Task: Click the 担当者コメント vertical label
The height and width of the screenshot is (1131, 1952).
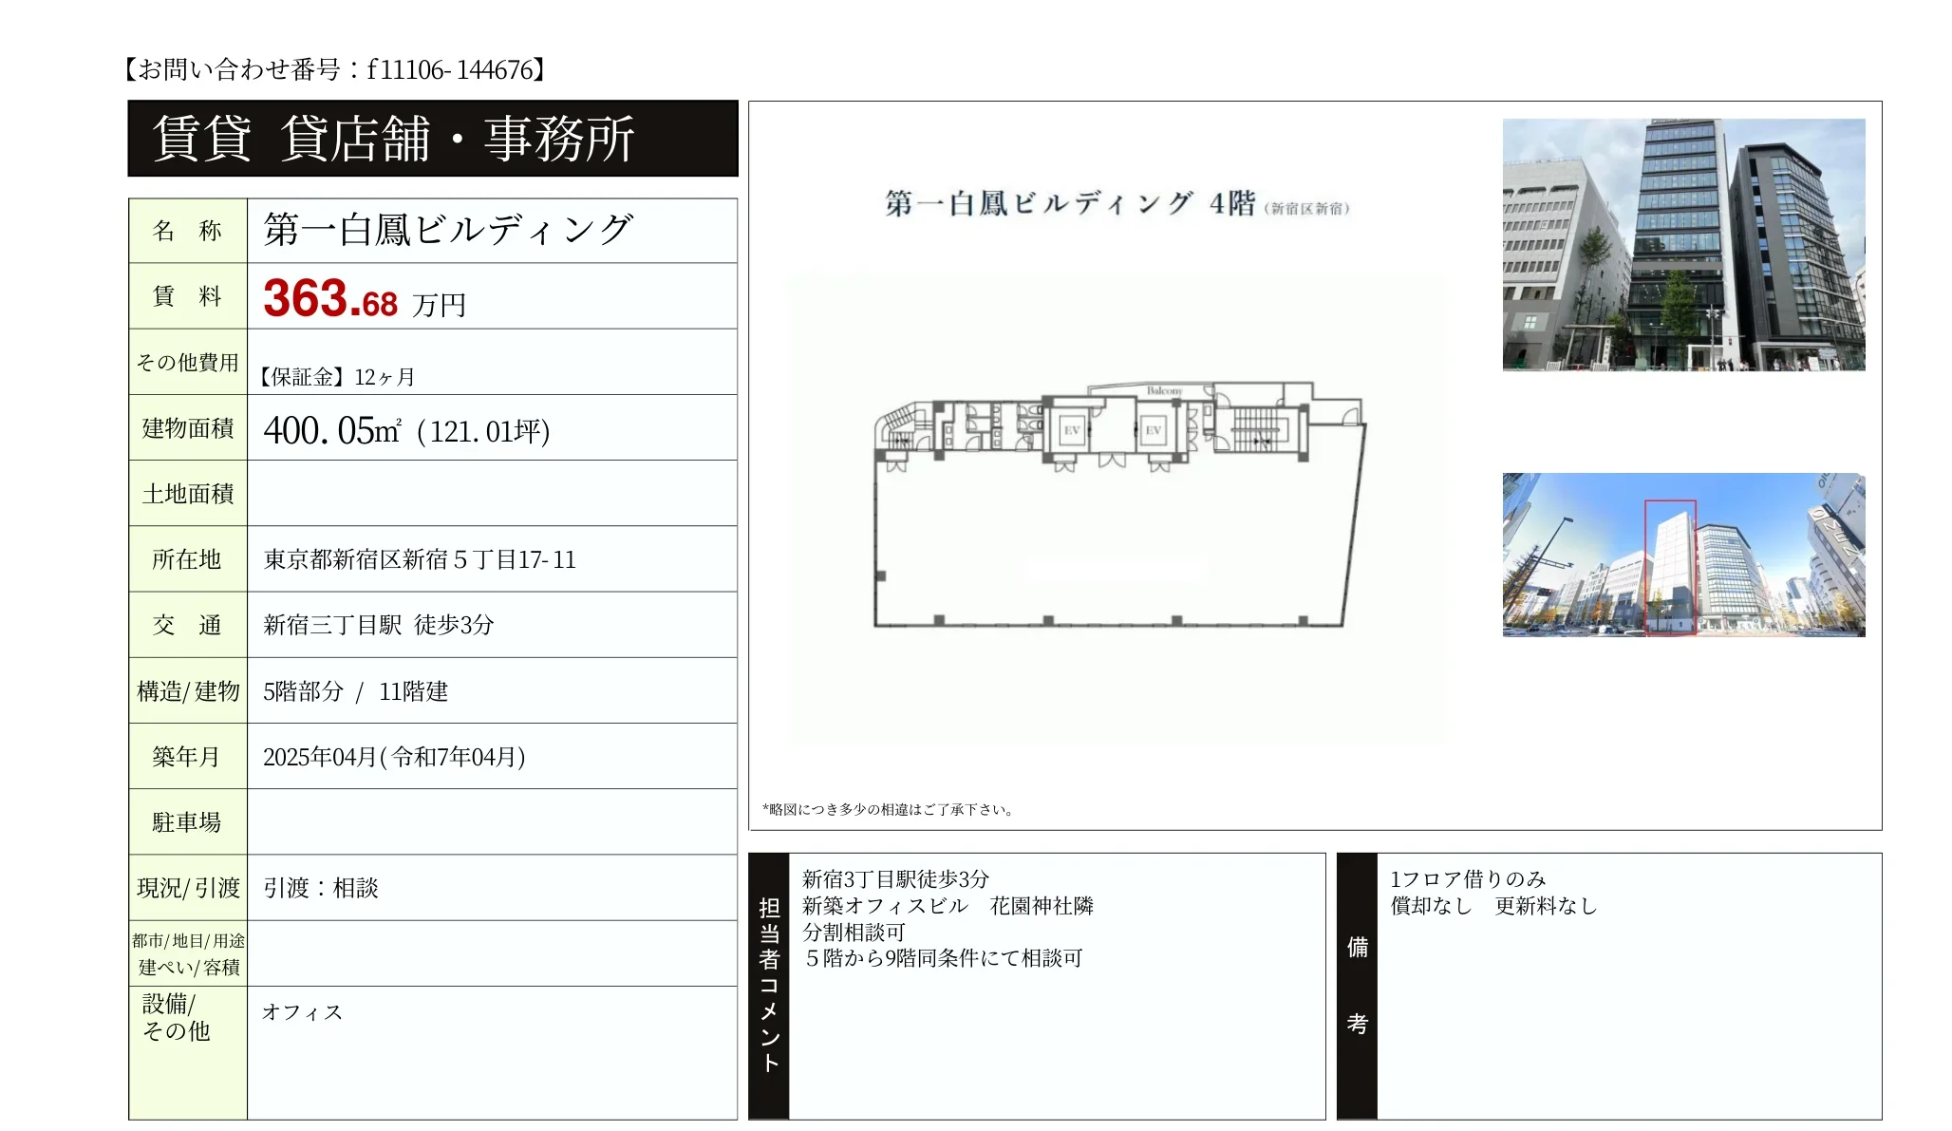Action: coord(769,986)
